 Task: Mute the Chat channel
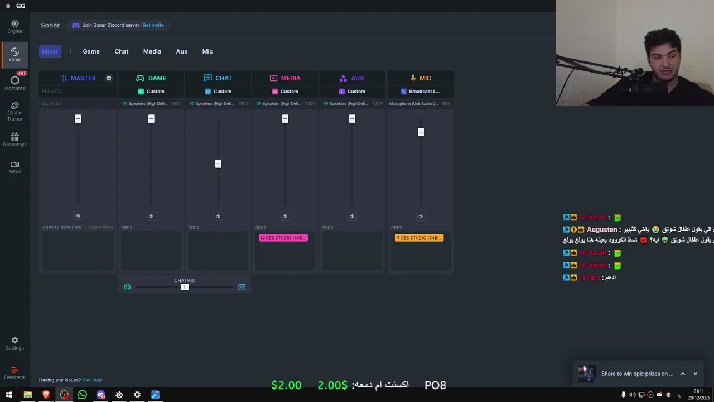pyautogui.click(x=218, y=216)
